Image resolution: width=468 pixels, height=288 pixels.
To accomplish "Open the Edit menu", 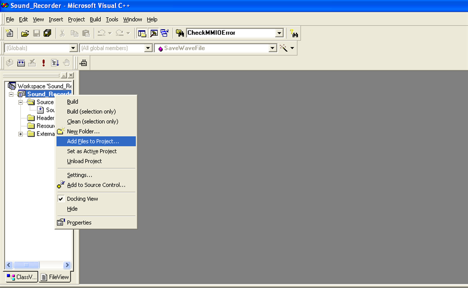I will coord(23,19).
